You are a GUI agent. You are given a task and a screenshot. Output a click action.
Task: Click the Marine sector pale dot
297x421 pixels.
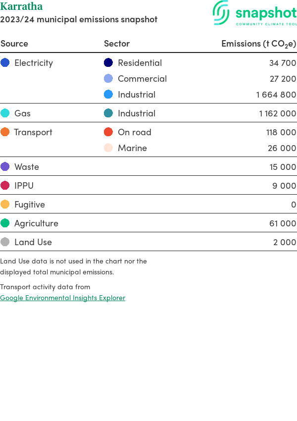(x=108, y=148)
